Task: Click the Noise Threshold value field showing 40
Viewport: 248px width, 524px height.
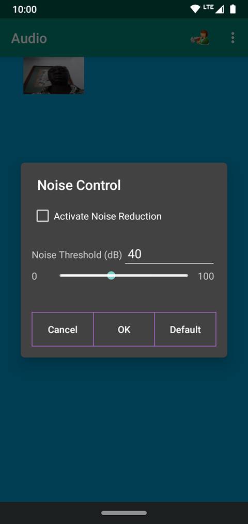Action: pos(169,254)
